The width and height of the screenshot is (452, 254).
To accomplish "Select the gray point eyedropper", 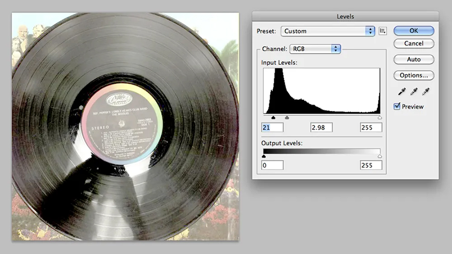I will point(414,91).
